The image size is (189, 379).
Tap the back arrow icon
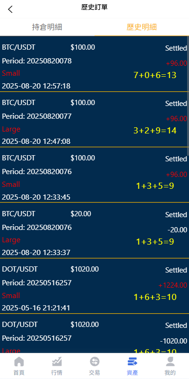tap(10, 9)
